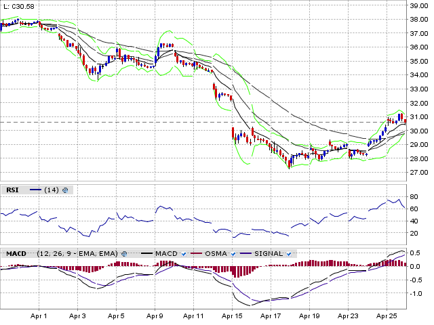Click the blue SIGNAL line swatch

coord(246,253)
